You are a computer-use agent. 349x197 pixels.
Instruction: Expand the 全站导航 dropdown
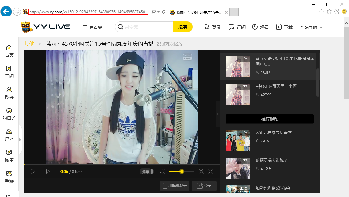click(311, 27)
